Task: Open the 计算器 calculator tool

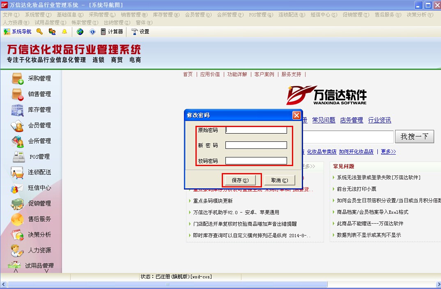Action: pos(112,32)
